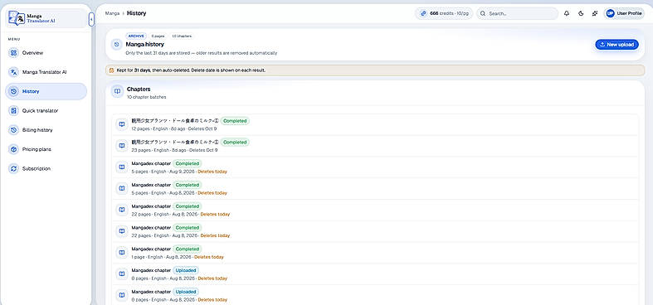
Task: Click the UP avatar circle
Action: coord(610,13)
